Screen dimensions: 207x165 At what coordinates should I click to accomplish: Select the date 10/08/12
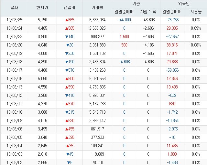[x=14, y=95]
